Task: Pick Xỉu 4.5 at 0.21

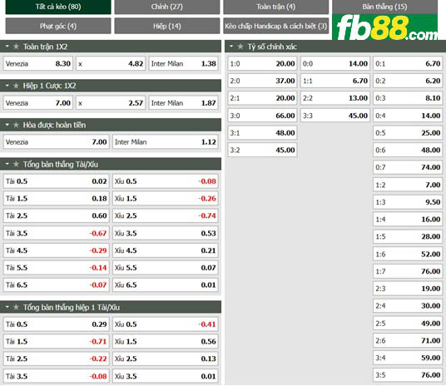Action: click(166, 250)
